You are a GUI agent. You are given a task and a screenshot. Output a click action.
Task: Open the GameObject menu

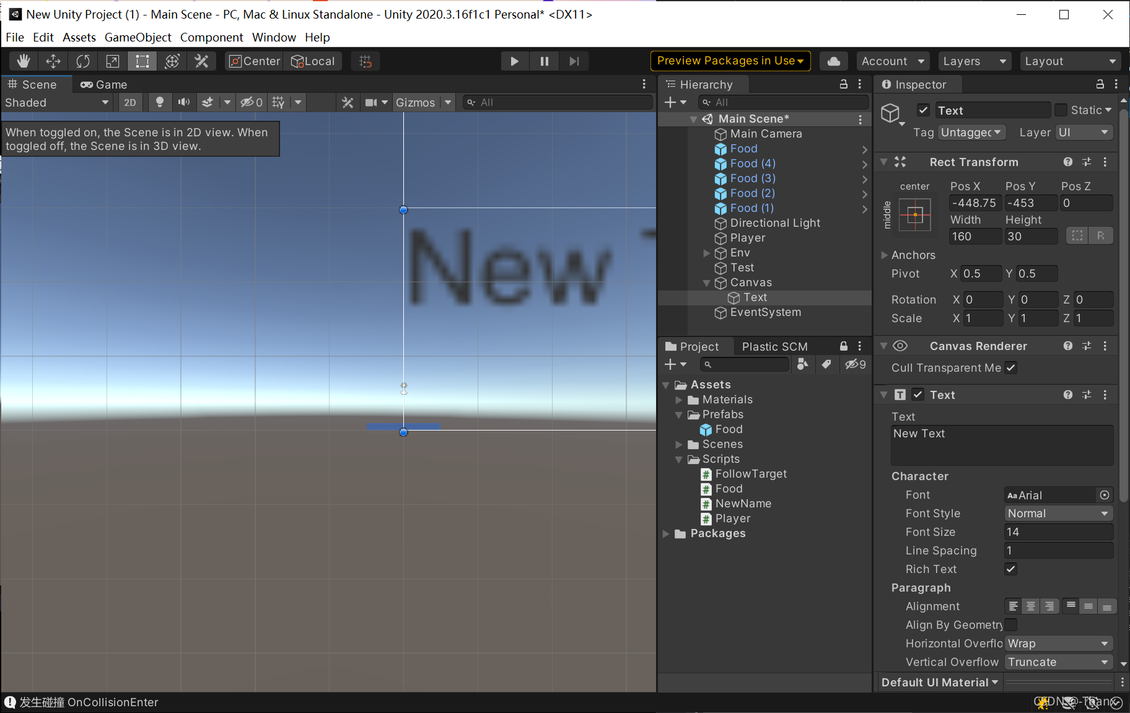(138, 37)
